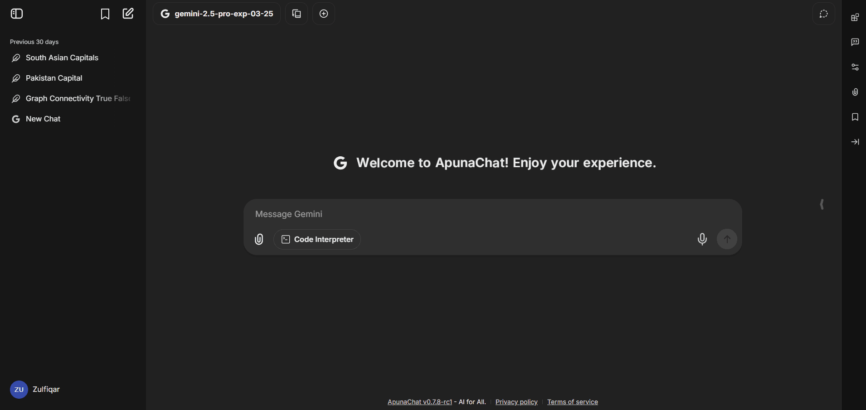Open the New Chat conversation entry
866x410 pixels.
click(73, 119)
